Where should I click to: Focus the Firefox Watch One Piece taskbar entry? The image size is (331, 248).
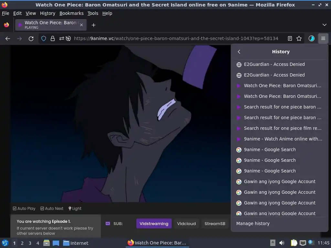tap(157, 243)
